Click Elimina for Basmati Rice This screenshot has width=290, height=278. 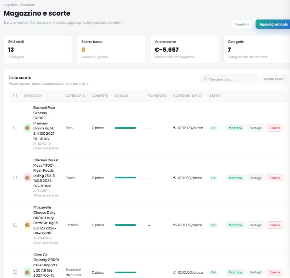coord(275,128)
